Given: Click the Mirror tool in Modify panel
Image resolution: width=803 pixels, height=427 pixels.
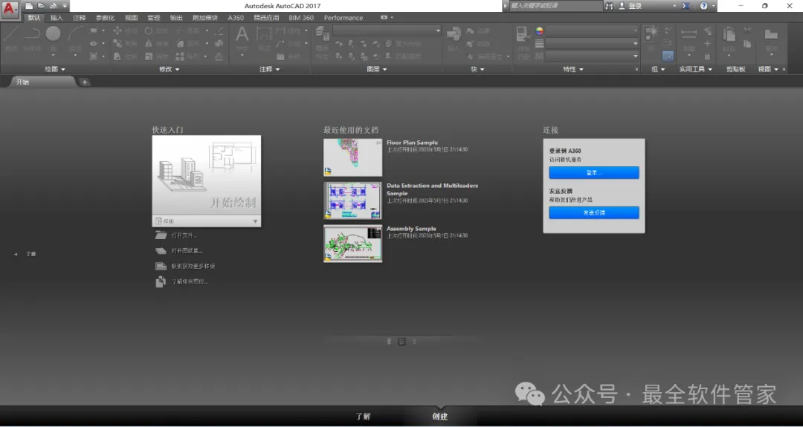Looking at the screenshot, I should (149, 44).
